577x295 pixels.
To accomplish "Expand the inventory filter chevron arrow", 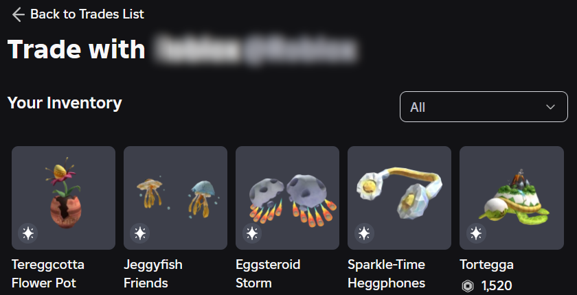I will point(550,107).
